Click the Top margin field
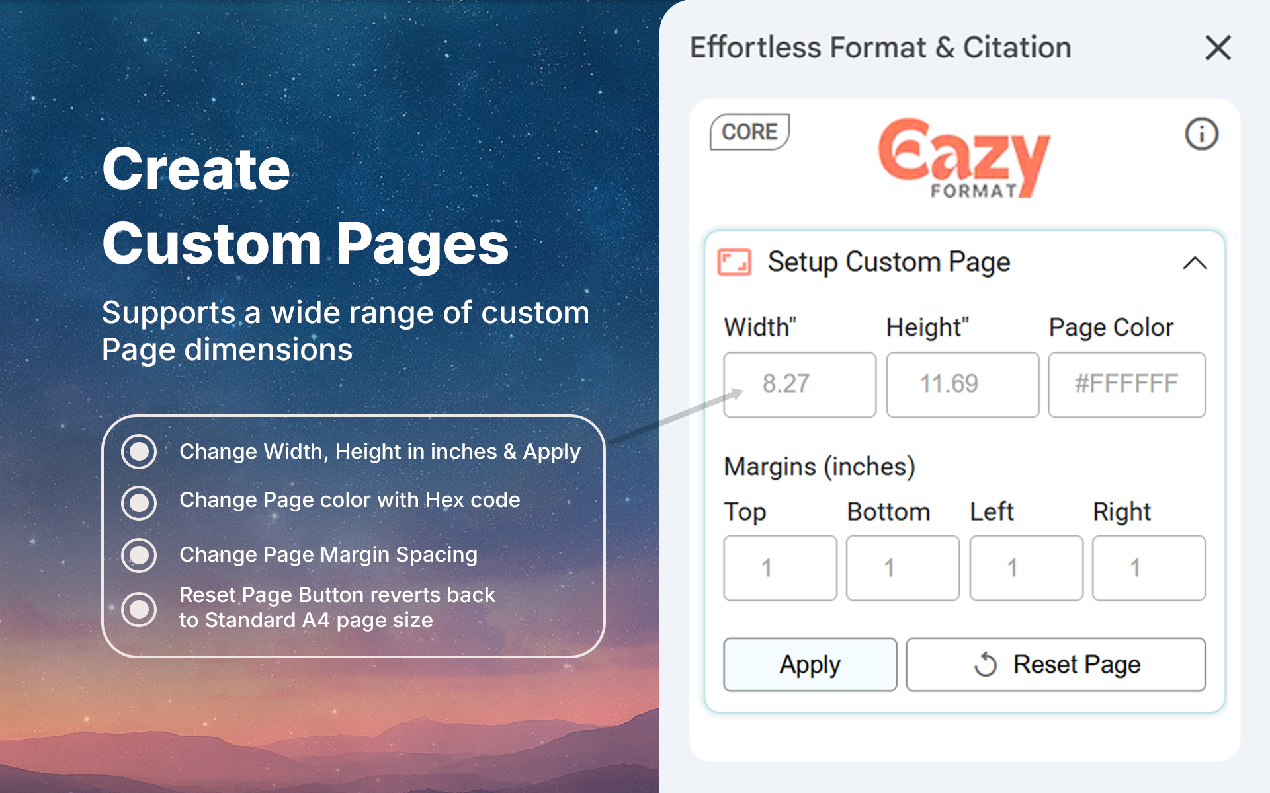 pos(780,568)
